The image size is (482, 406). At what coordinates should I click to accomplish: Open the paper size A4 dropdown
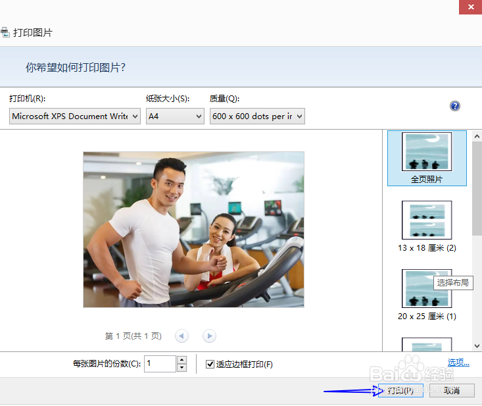(175, 116)
